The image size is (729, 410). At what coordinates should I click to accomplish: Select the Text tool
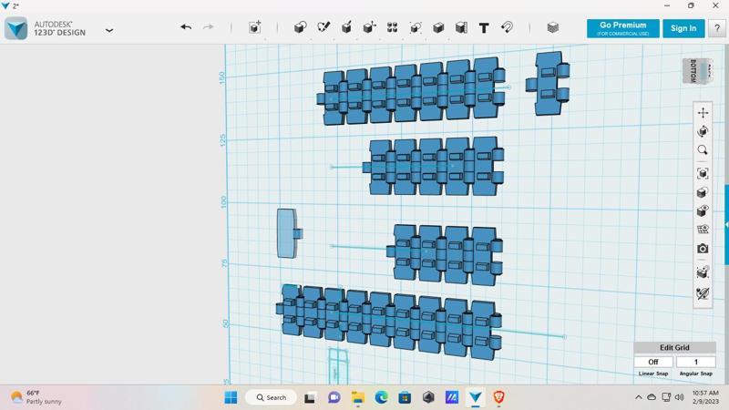(x=484, y=27)
